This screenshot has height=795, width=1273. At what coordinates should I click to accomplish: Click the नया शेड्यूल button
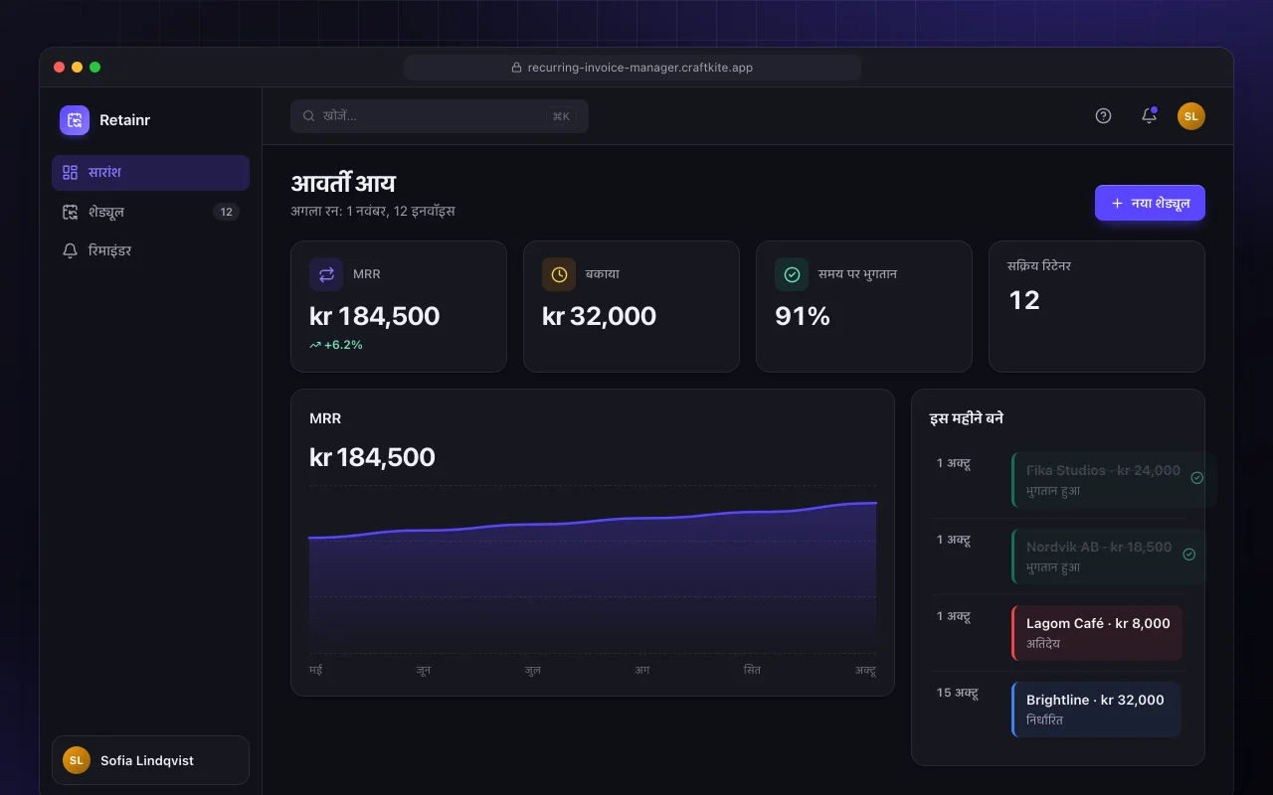1150,203
